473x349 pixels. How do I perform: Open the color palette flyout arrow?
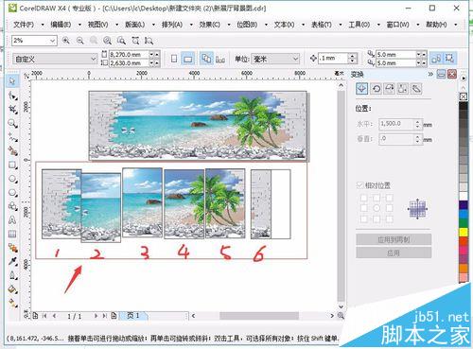[464, 78]
